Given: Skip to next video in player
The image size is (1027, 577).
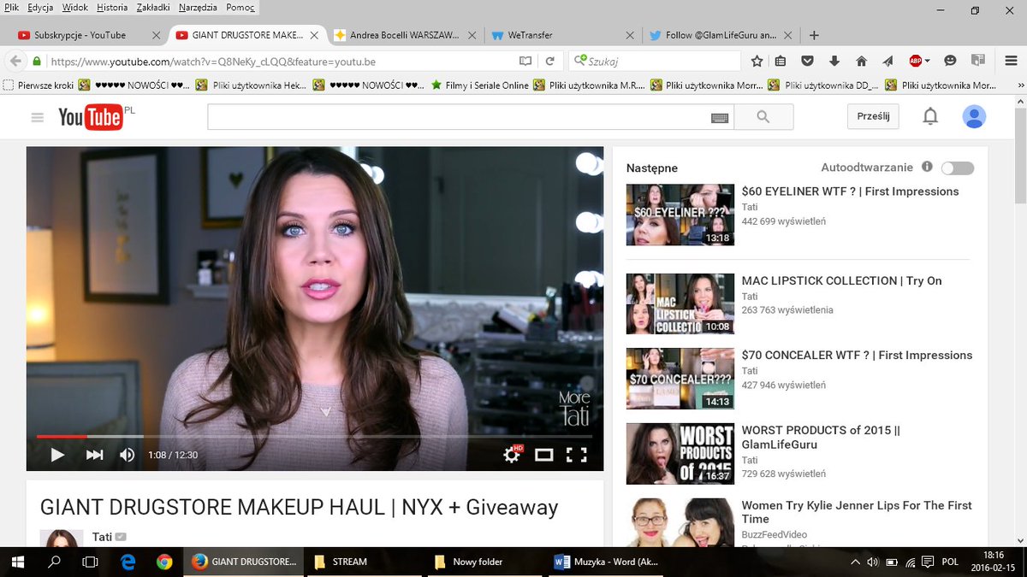Looking at the screenshot, I should (x=95, y=455).
